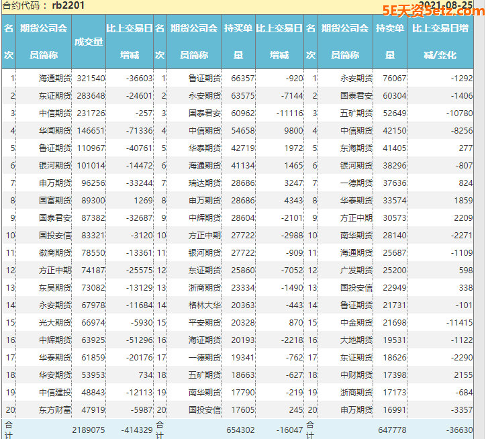The image size is (486, 439).
Task: Select volume change value -51296
Action: click(139, 340)
